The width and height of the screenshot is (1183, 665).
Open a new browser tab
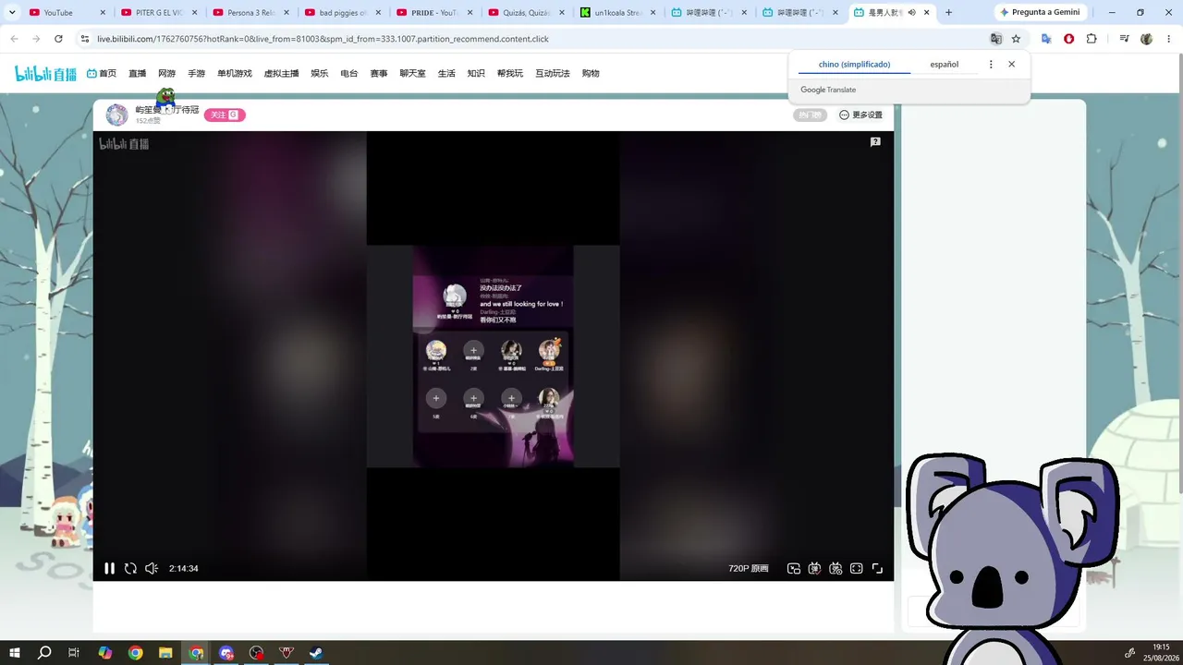click(948, 13)
